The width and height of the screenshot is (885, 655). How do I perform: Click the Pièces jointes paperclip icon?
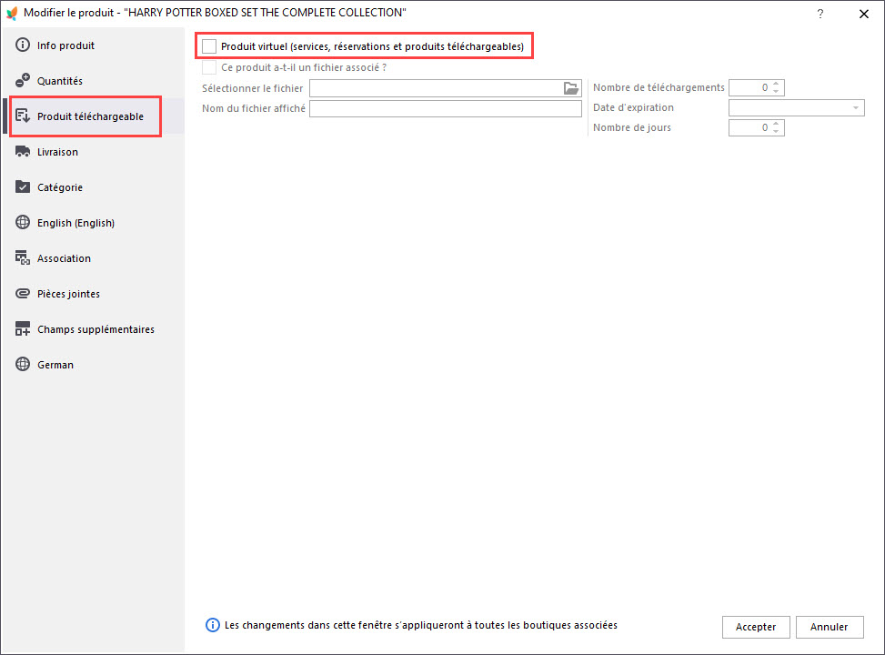[23, 293]
